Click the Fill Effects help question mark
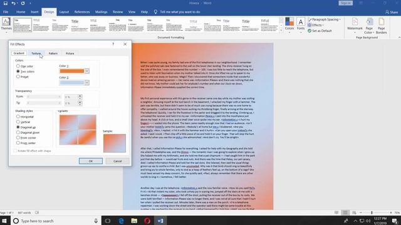401x225 pixels. pyautogui.click(x=113, y=44)
